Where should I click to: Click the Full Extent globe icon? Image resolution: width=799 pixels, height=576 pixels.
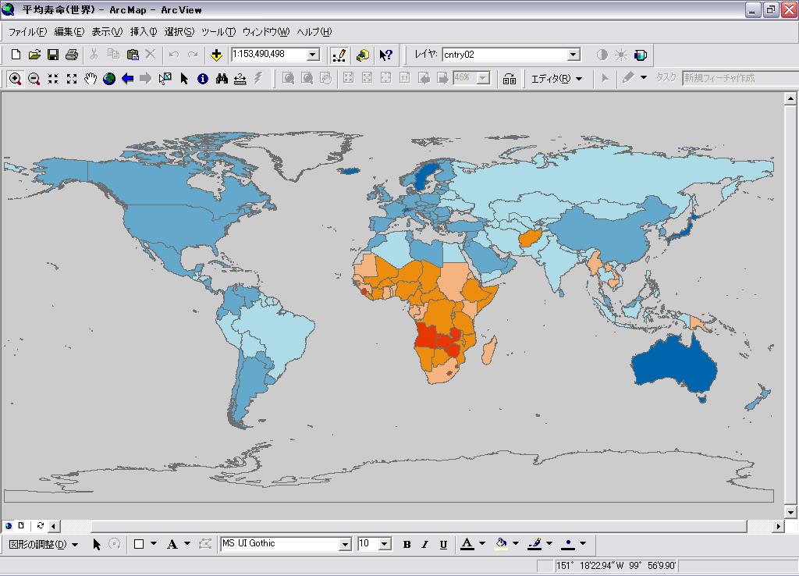coord(109,79)
